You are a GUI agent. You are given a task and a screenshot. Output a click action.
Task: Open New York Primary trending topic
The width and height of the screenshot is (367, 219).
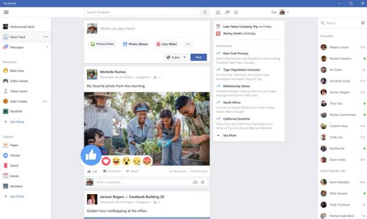pyautogui.click(x=236, y=53)
